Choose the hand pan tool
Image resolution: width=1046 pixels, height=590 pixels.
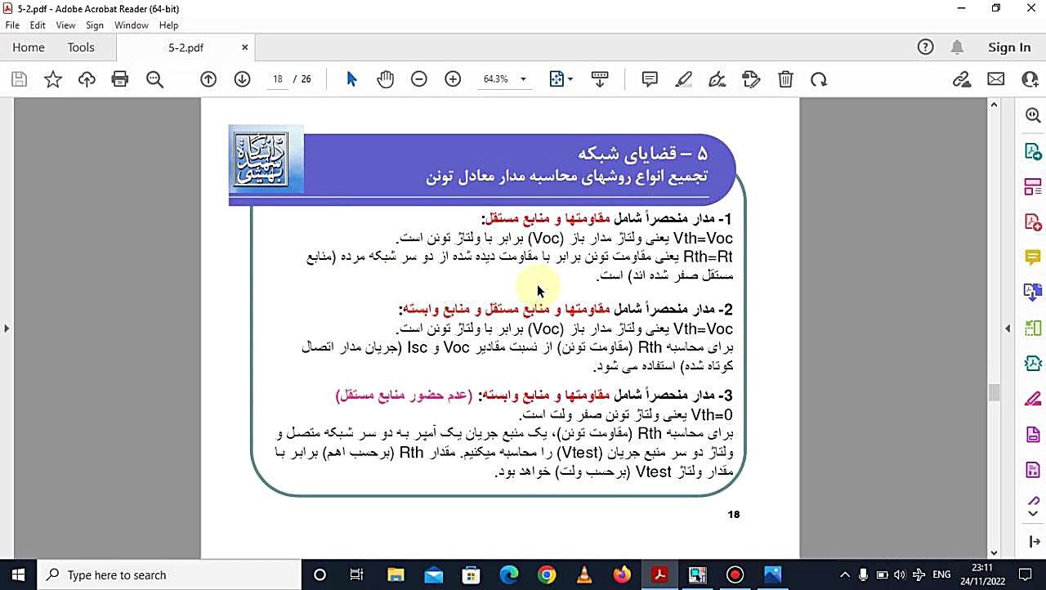click(385, 79)
